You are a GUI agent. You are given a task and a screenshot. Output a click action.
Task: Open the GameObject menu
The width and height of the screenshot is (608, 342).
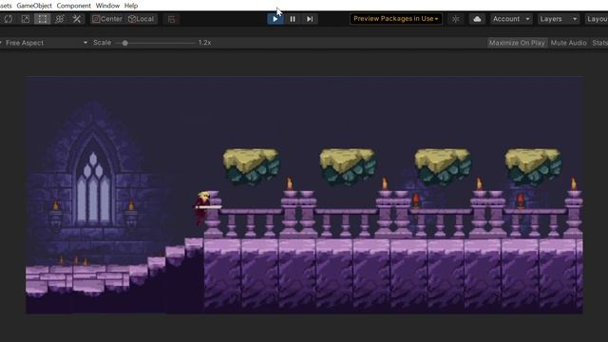pos(34,6)
